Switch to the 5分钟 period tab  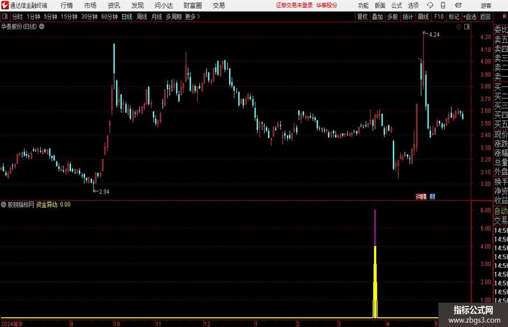tap(51, 17)
